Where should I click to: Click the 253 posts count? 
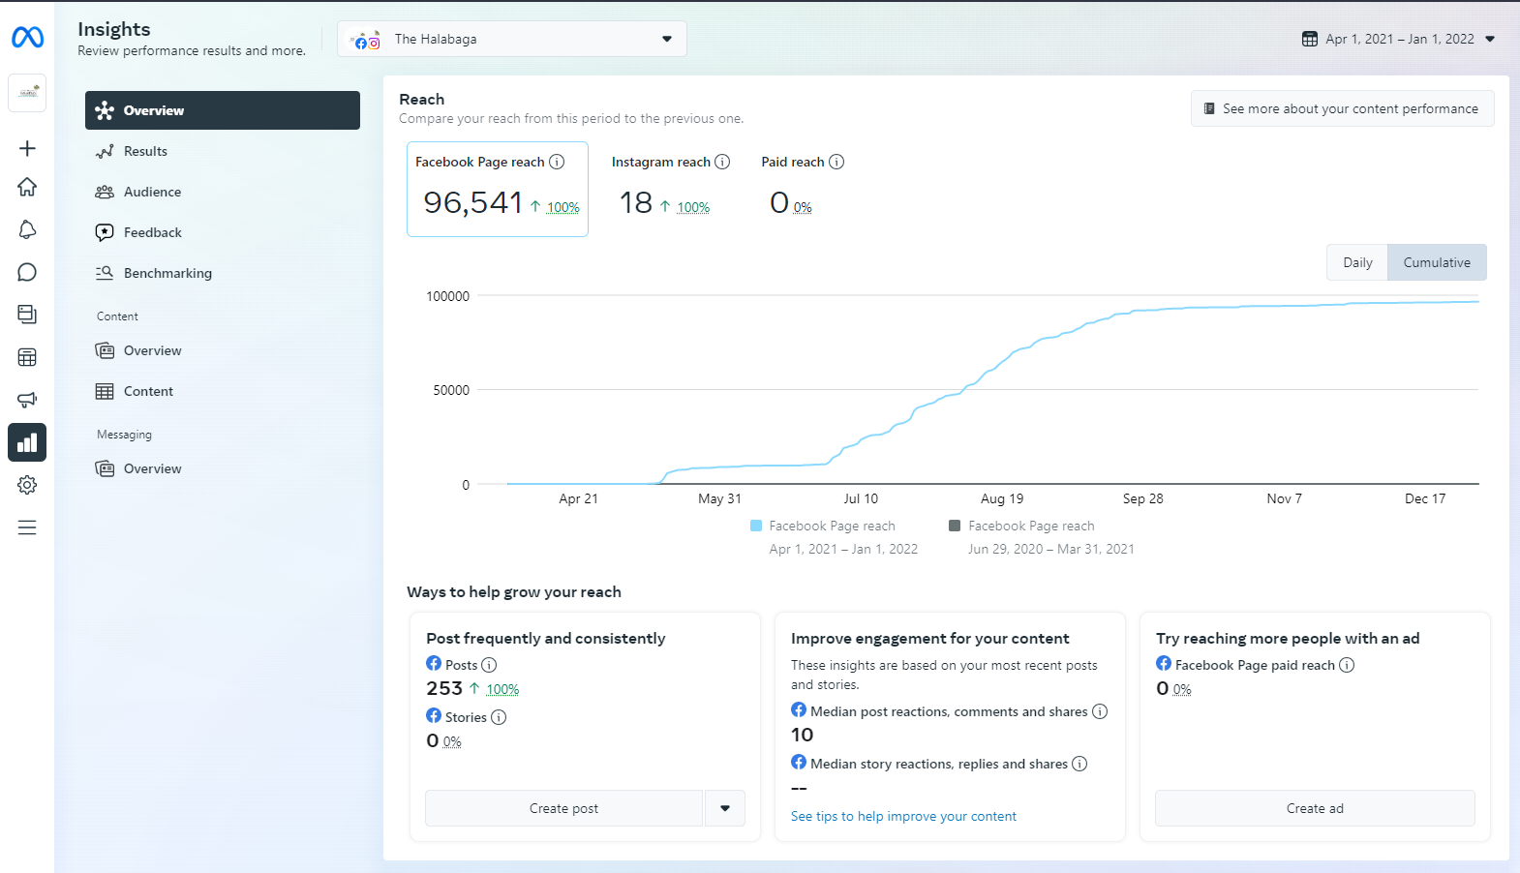coord(444,688)
